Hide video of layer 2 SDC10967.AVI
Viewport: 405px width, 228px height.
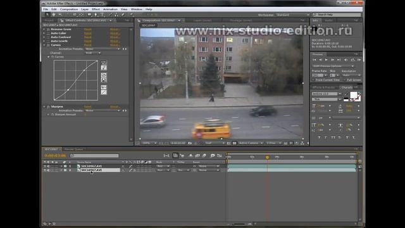[x=45, y=170]
